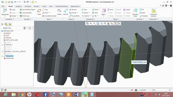The height and width of the screenshot is (97, 173).
Task: Open the Editing group dropdown
Action: [116, 19]
